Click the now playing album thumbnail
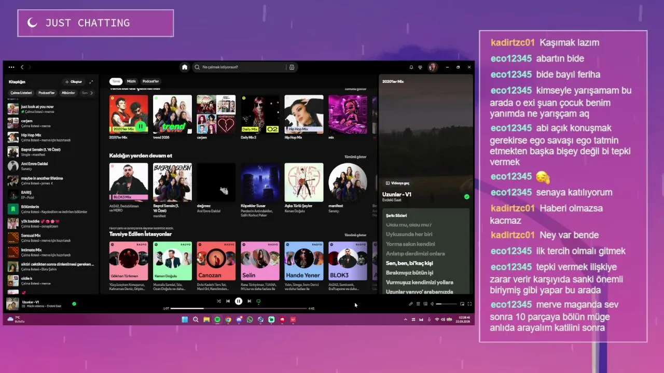664x373 pixels. (12, 304)
